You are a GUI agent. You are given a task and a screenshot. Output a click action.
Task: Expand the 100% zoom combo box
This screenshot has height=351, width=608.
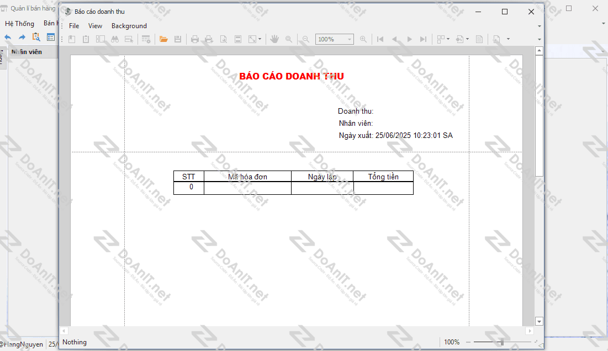pos(350,39)
